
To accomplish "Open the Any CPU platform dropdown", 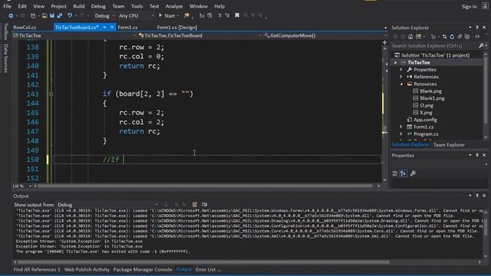I will [x=137, y=15].
